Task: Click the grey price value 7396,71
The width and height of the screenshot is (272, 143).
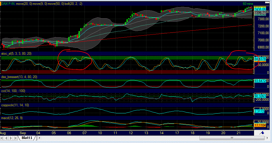Action: [x=260, y=13]
